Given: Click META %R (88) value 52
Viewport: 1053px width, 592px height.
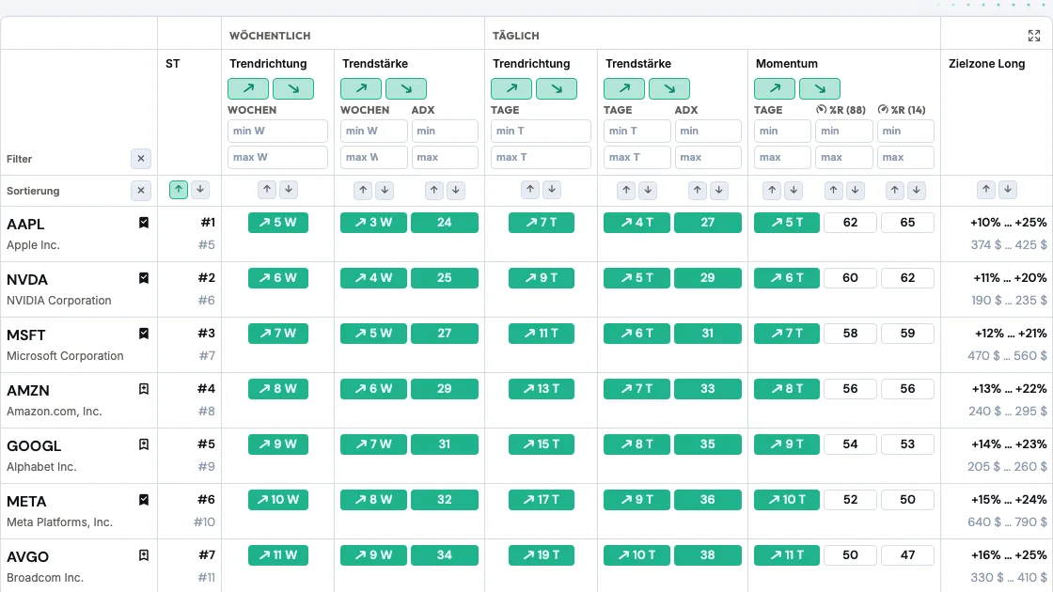Looking at the screenshot, I should tap(850, 499).
